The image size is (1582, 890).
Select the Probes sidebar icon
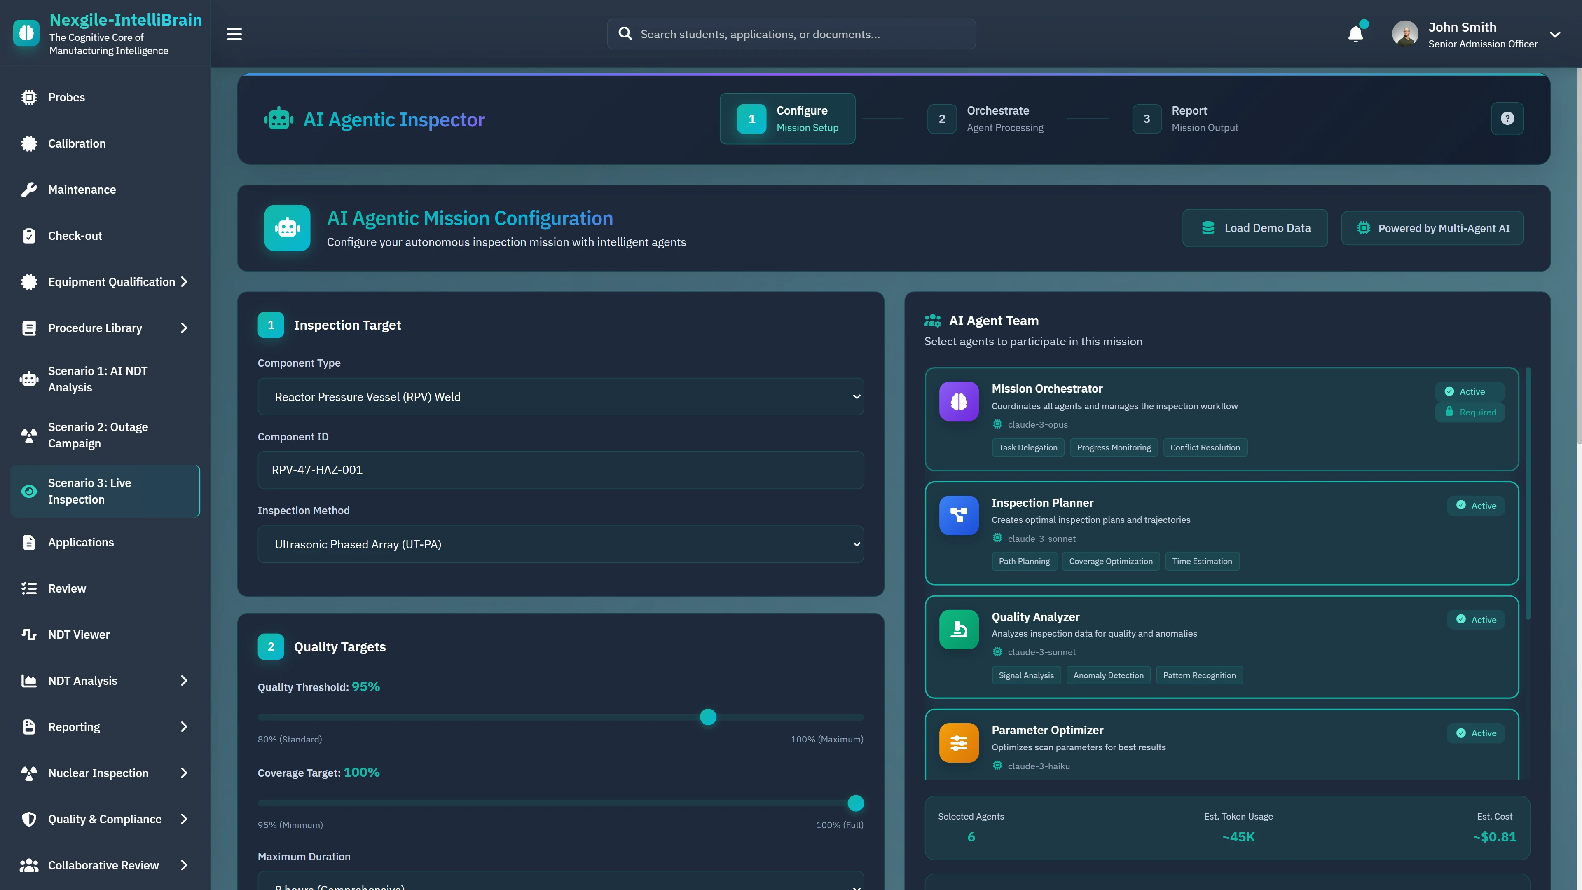coord(30,97)
